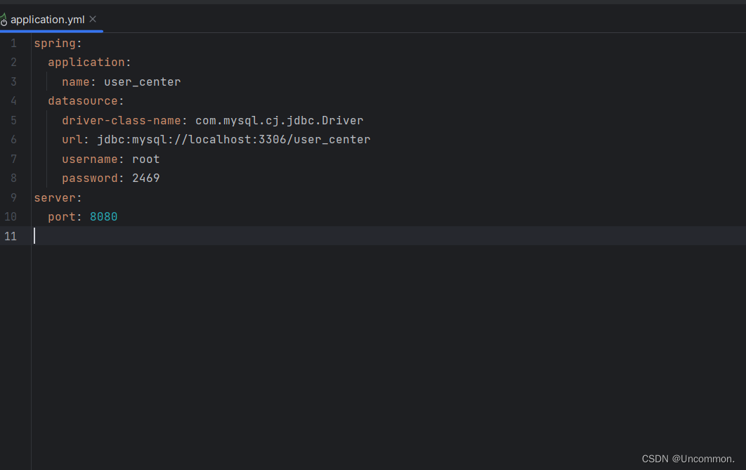Click line number 9 in the gutter
The image size is (746, 470).
pyautogui.click(x=13, y=197)
